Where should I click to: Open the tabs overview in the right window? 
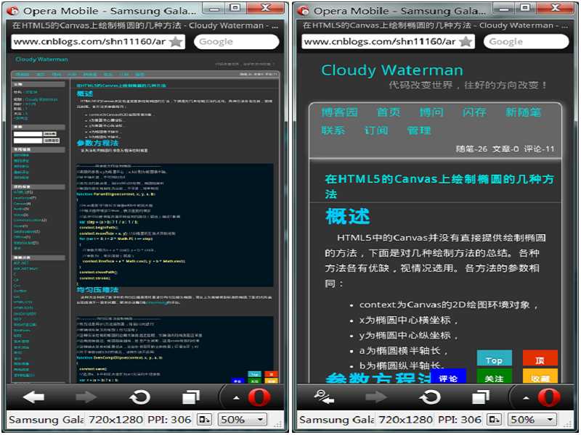tap(481, 397)
